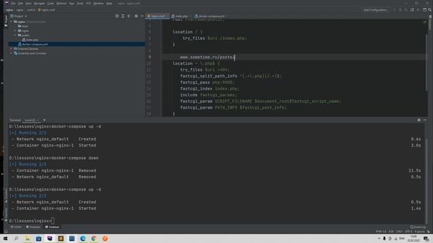The height and width of the screenshot is (243, 433).
Task: Click the Search Everywhere magnifier icon
Action: (430, 9)
